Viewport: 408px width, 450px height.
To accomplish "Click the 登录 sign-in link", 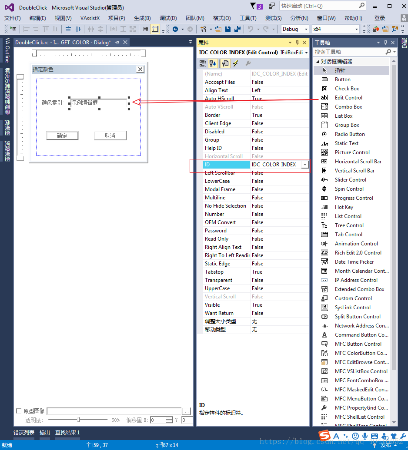I will coord(380,18).
